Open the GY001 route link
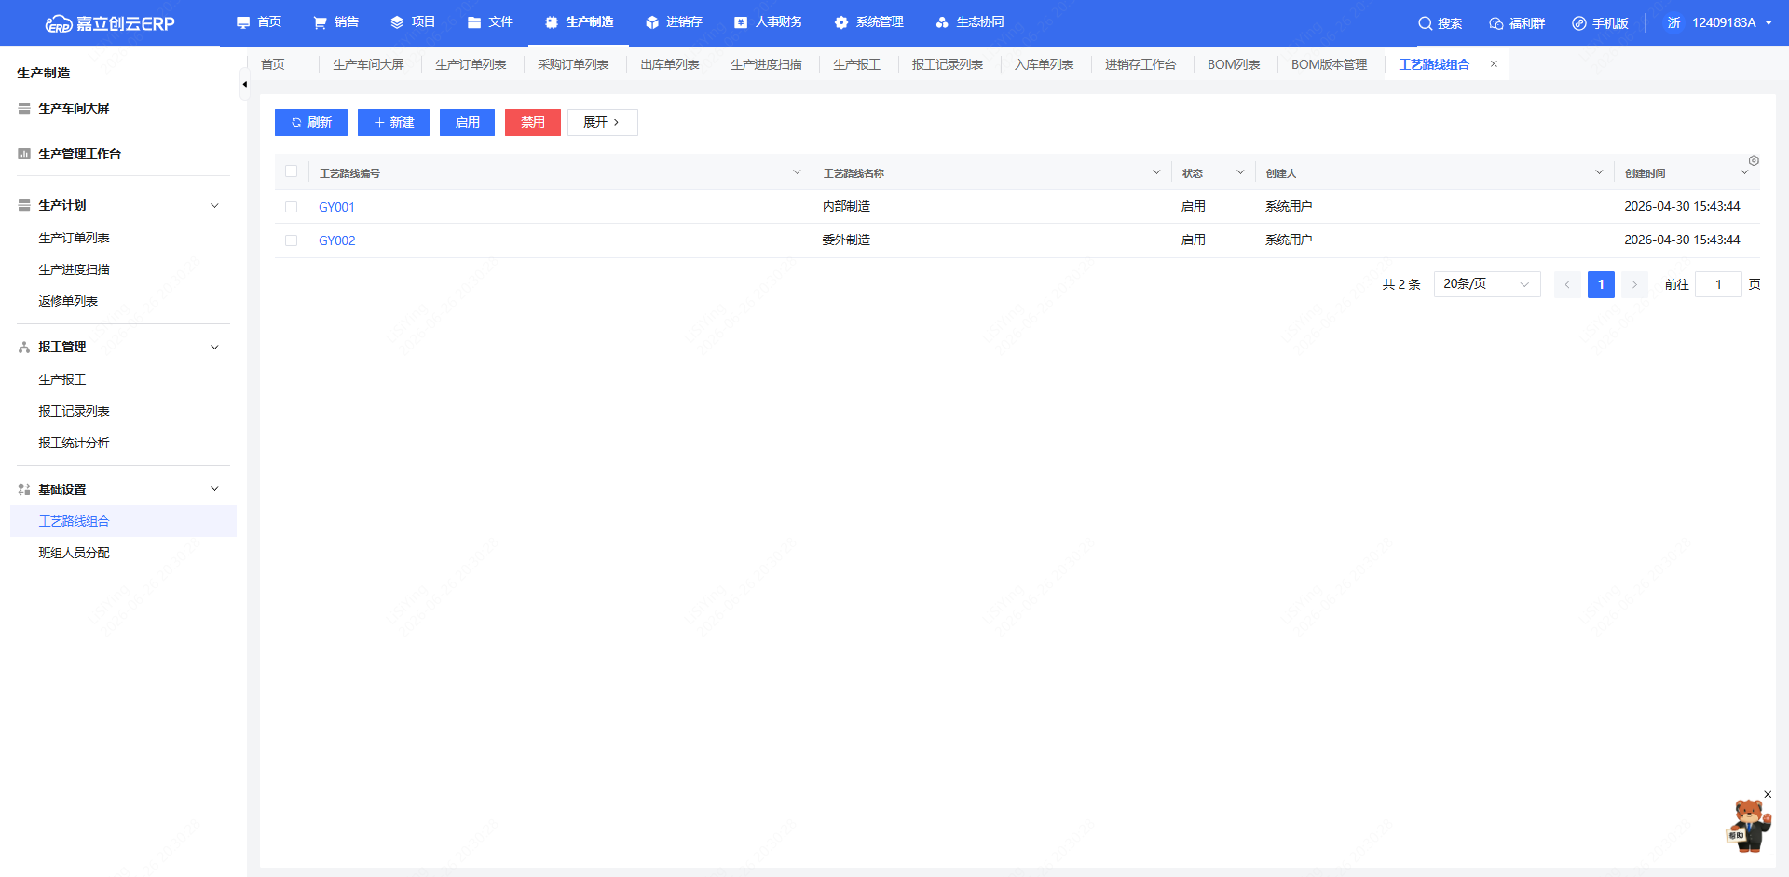 click(x=336, y=207)
